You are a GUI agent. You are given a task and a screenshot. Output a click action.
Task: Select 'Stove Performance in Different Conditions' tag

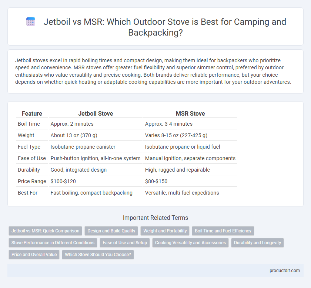pos(53,243)
